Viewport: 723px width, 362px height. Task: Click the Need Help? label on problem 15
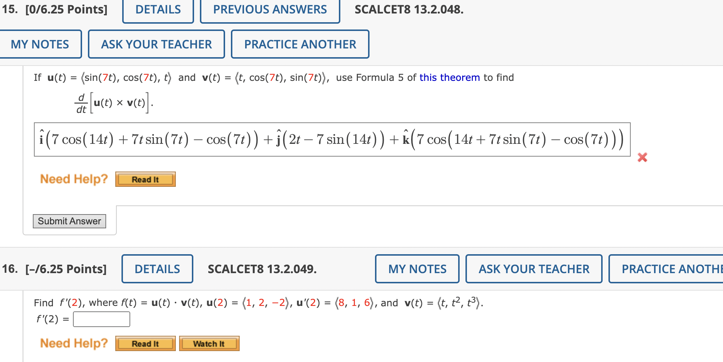tap(73, 179)
